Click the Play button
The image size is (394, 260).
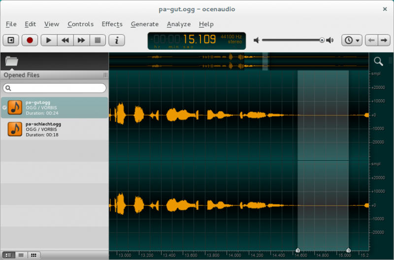48,40
